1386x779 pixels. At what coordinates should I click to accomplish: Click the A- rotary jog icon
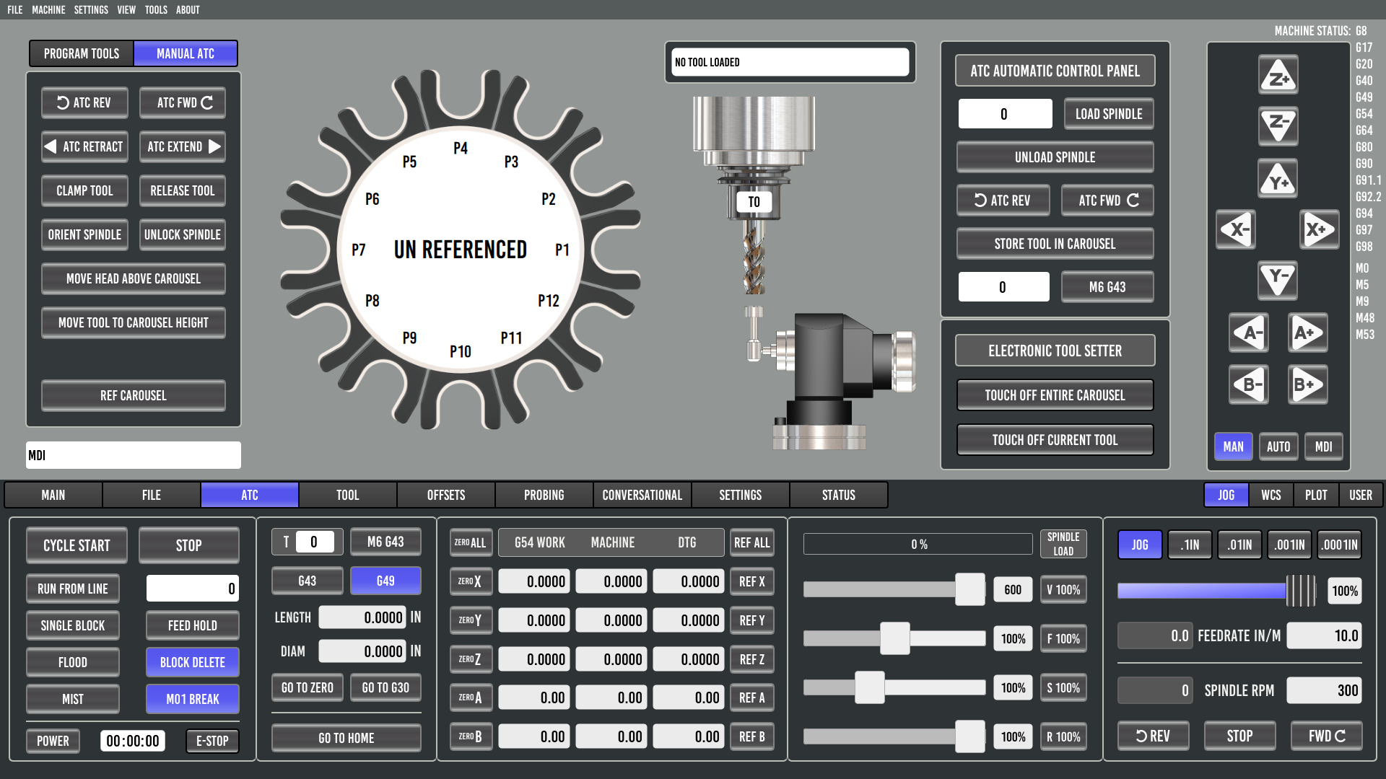(x=1249, y=333)
